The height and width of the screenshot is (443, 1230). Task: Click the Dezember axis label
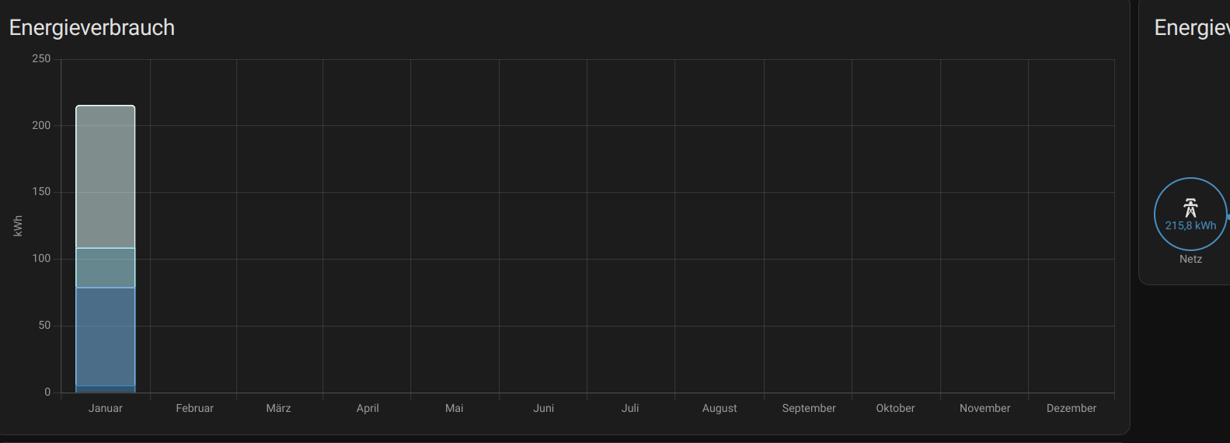coord(1071,408)
